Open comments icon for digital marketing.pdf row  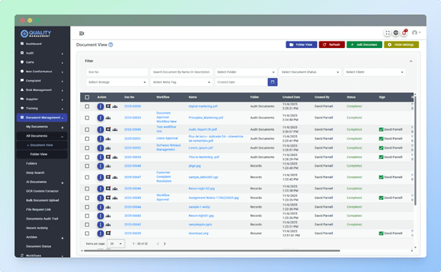108,107
